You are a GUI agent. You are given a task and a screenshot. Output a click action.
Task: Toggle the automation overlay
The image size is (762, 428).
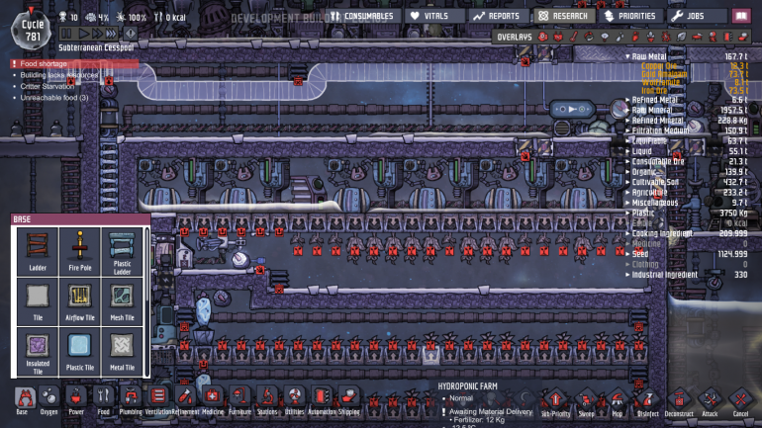click(728, 37)
